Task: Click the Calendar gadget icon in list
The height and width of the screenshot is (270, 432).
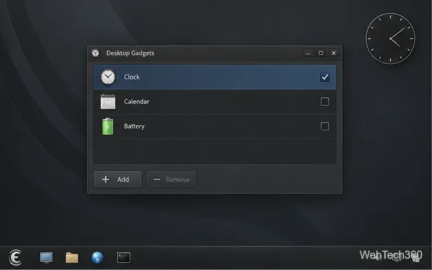Action: [108, 102]
